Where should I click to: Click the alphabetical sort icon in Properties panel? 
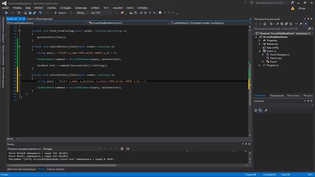pos(260,110)
